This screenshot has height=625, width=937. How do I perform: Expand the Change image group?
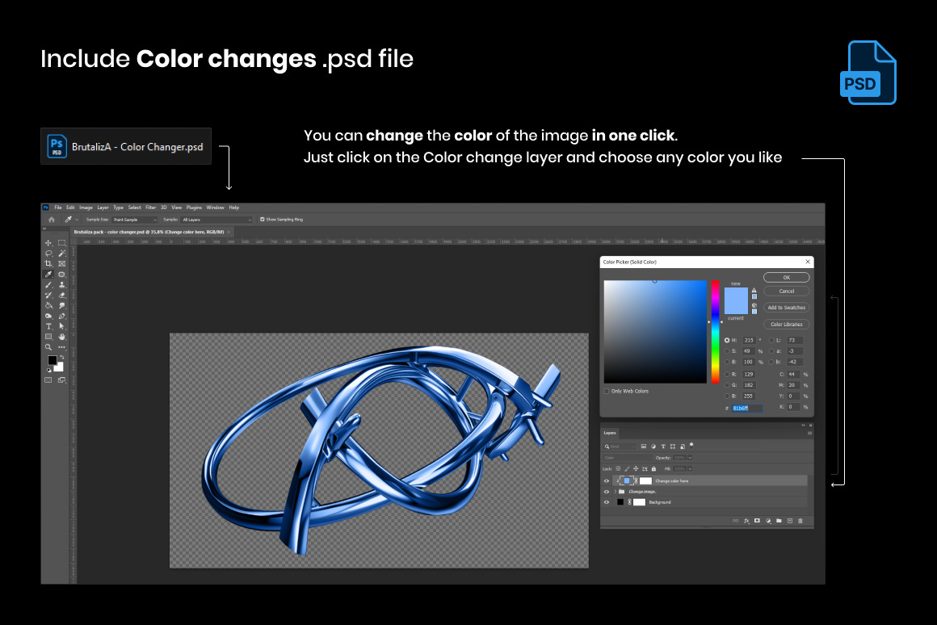[615, 492]
